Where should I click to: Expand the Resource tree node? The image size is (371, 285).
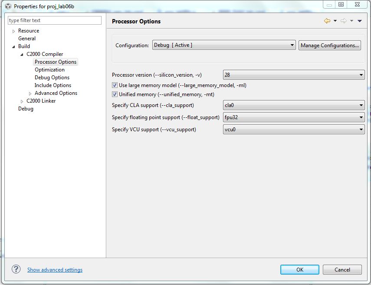click(x=13, y=30)
